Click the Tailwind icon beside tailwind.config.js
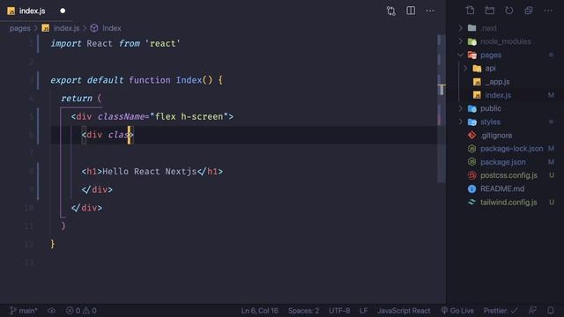The height and width of the screenshot is (317, 564). point(472,203)
